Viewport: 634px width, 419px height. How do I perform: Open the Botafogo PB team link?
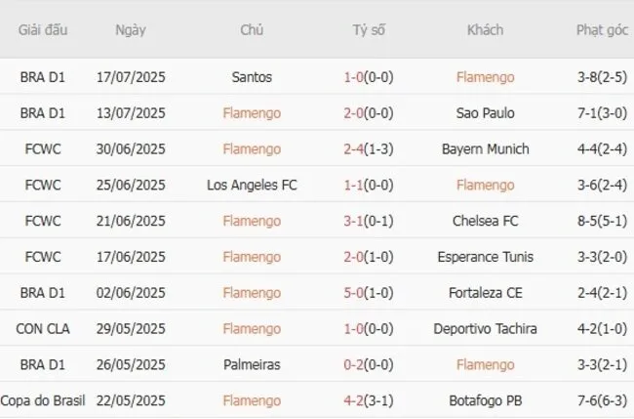(485, 400)
